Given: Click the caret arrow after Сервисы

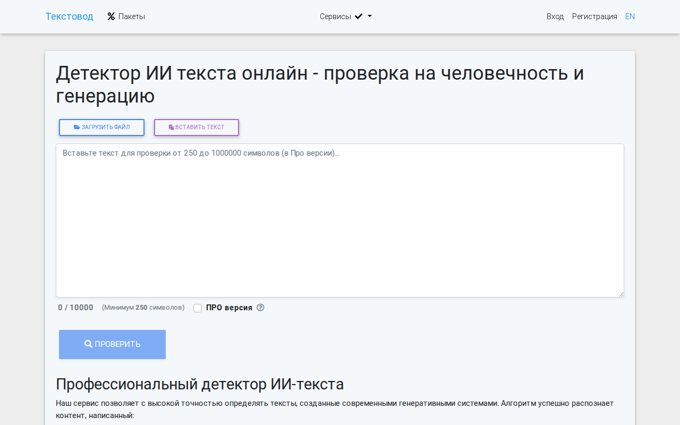Looking at the screenshot, I should [370, 16].
